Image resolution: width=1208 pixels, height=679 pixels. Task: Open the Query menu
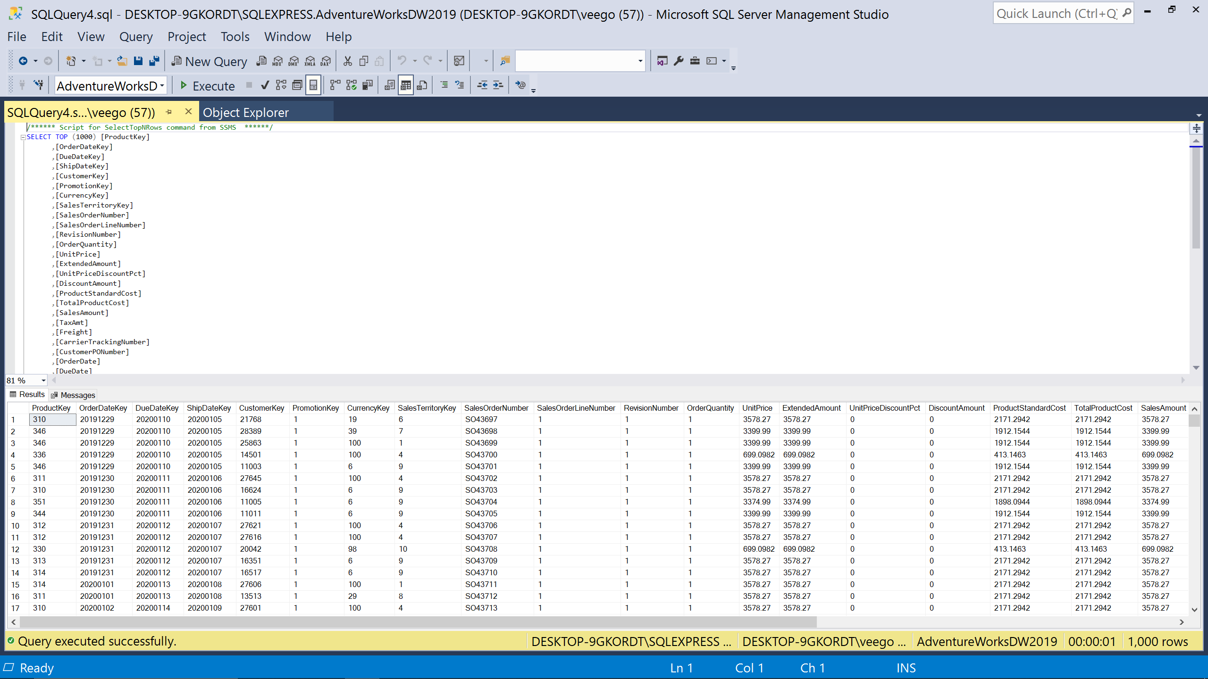135,37
